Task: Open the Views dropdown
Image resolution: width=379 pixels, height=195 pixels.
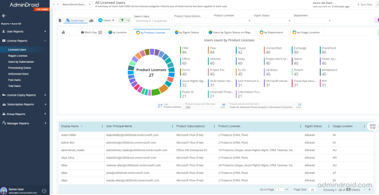Action: 107,21
